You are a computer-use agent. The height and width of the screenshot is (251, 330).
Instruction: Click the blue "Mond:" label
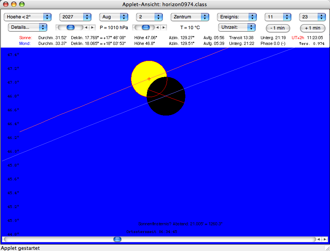25,43
